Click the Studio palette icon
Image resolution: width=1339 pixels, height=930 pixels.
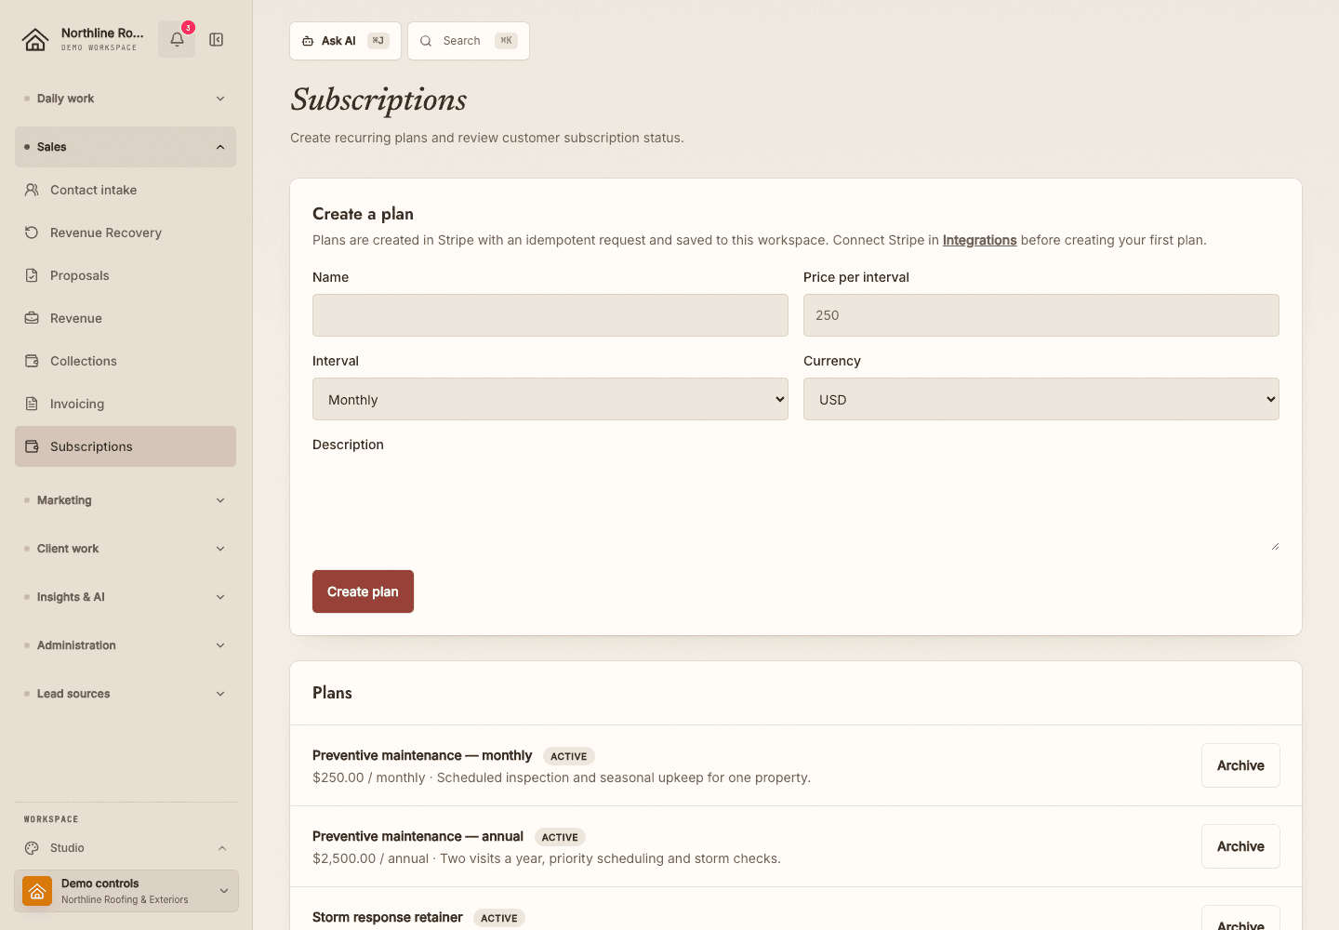tap(32, 848)
